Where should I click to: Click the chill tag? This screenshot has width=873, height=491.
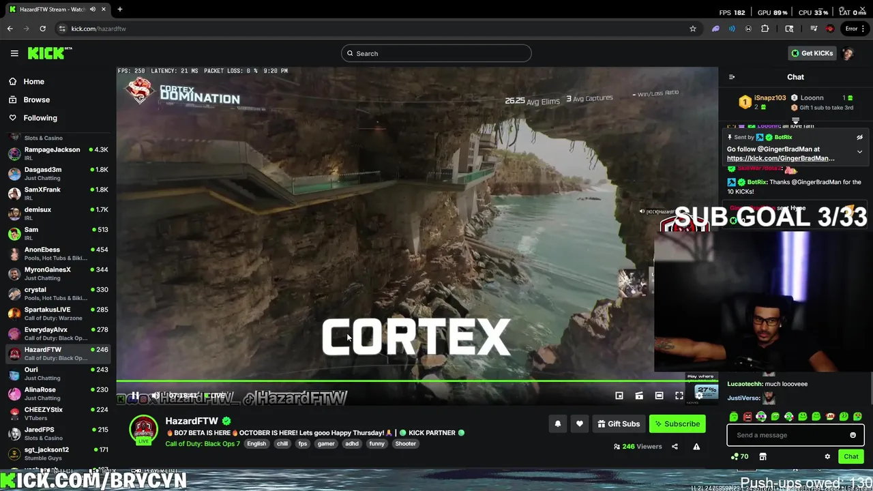click(282, 444)
